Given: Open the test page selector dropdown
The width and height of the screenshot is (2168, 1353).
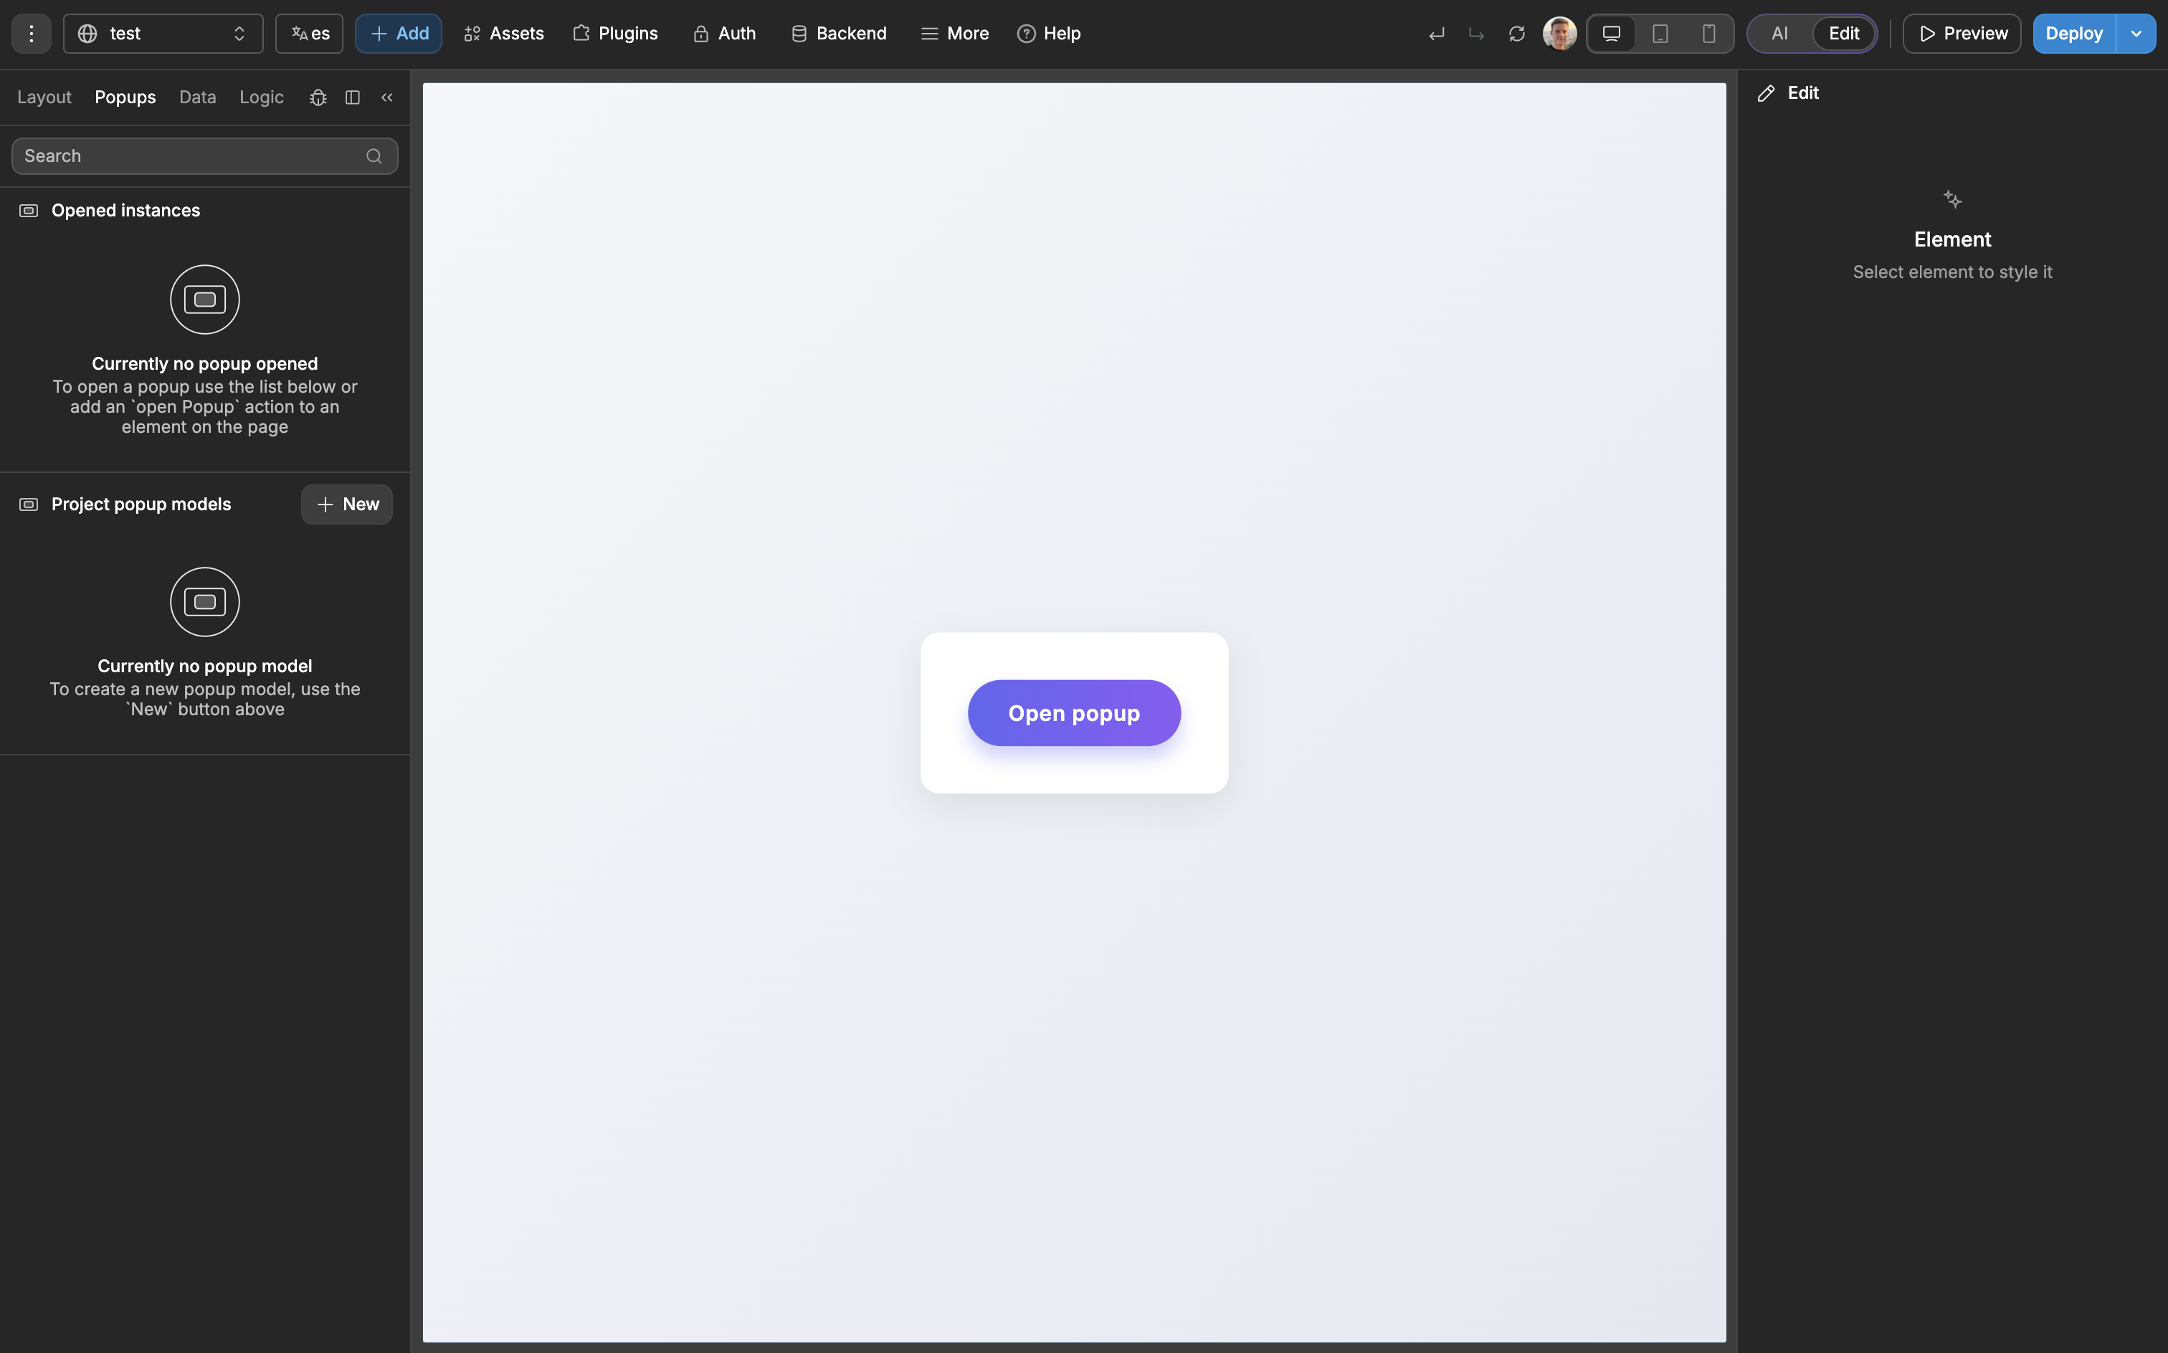Looking at the screenshot, I should click(x=163, y=33).
